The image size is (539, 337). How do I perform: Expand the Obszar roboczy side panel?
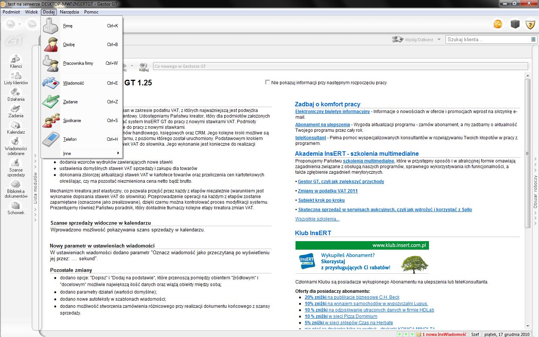tap(535, 191)
